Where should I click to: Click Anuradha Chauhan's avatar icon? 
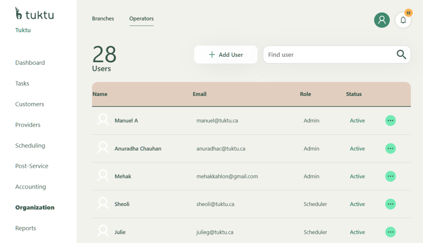pyautogui.click(x=103, y=148)
